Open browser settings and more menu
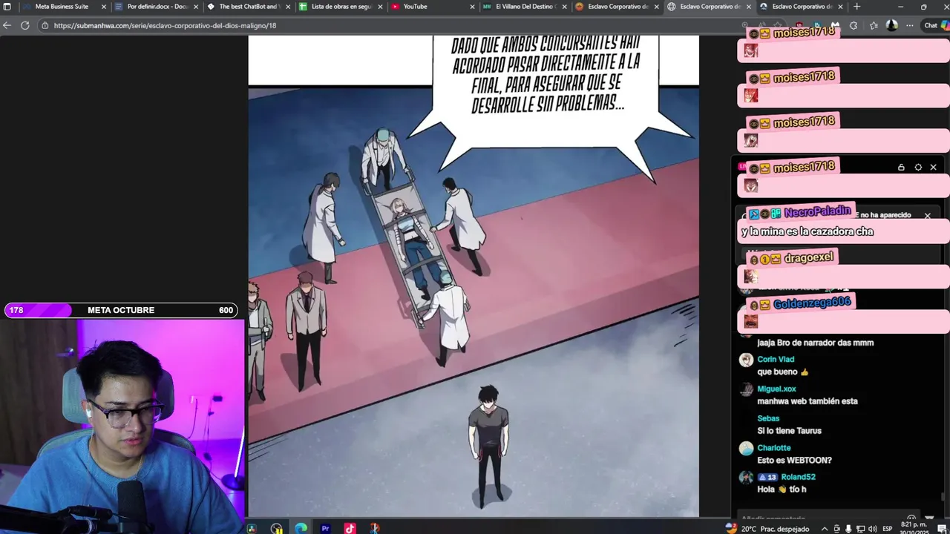950x534 pixels. (x=910, y=25)
